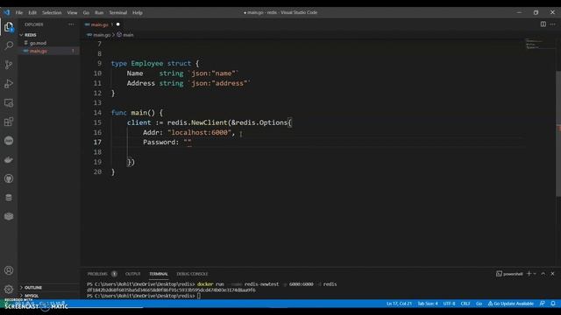Image resolution: width=561 pixels, height=315 pixels.
Task: Switch to the PROBLEMS panel tab
Action: coord(97,274)
